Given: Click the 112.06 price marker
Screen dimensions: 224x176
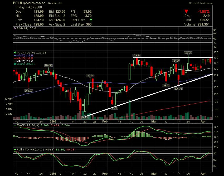Looking at the screenshot, I should [90, 75].
